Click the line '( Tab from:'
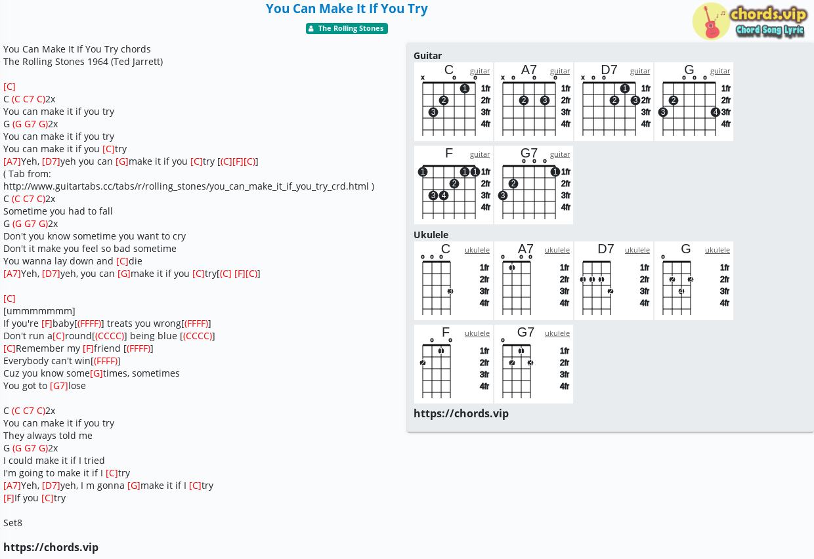 tap(26, 174)
